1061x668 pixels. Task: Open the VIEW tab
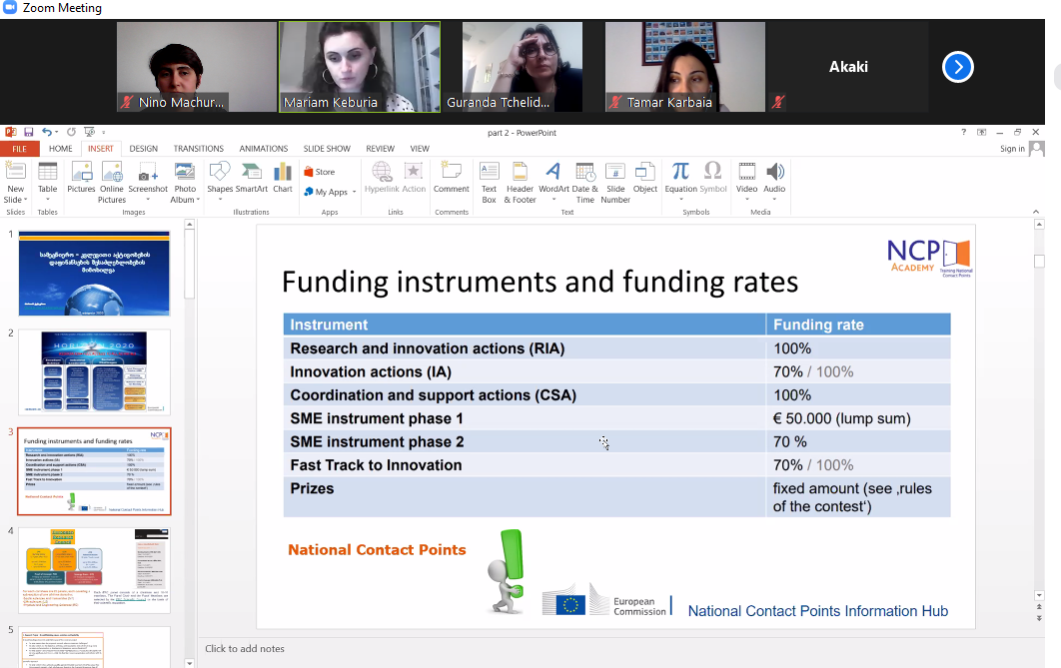tap(420, 149)
